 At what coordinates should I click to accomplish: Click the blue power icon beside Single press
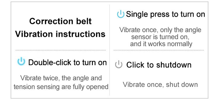[121, 14]
